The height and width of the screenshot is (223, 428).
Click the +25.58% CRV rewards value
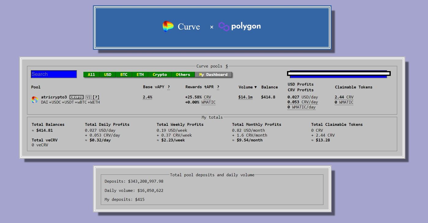click(x=198, y=97)
